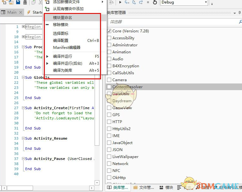Collapse Sub Process_Globals on line 15

pos(23,47)
